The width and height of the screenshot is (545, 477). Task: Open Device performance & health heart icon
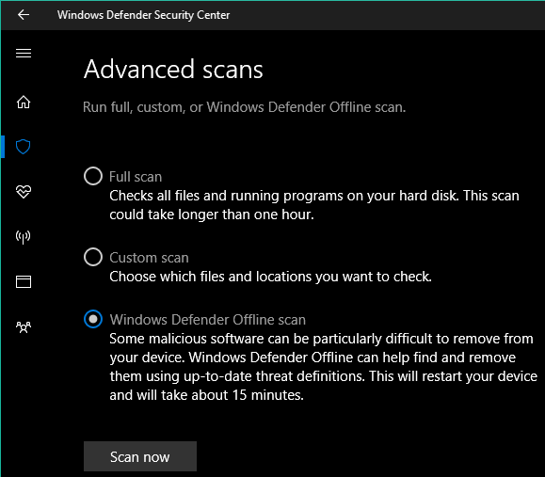(x=24, y=191)
